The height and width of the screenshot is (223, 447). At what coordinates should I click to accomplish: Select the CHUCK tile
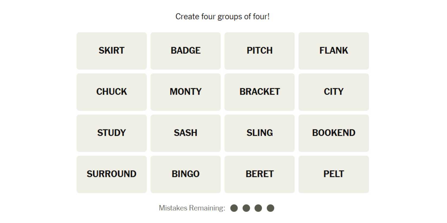[x=111, y=92]
